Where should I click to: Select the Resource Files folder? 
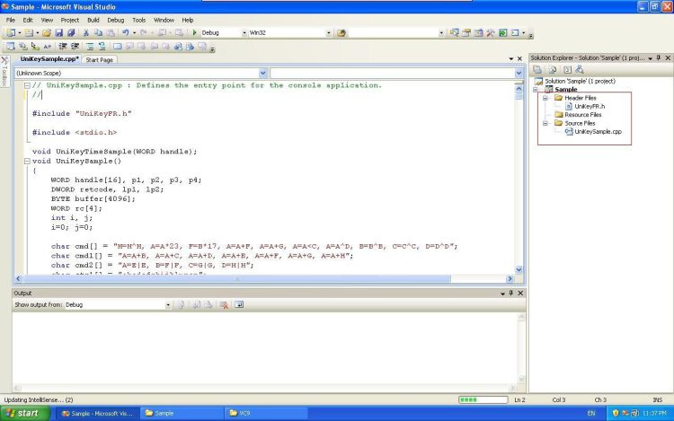tap(583, 115)
